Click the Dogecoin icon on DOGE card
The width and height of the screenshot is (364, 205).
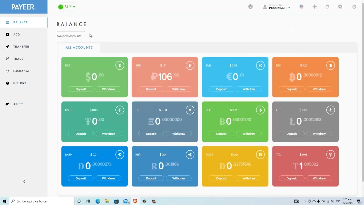click(x=260, y=155)
